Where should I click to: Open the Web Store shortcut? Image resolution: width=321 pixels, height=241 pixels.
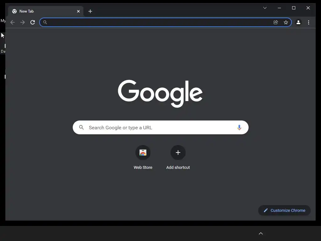[x=143, y=157]
